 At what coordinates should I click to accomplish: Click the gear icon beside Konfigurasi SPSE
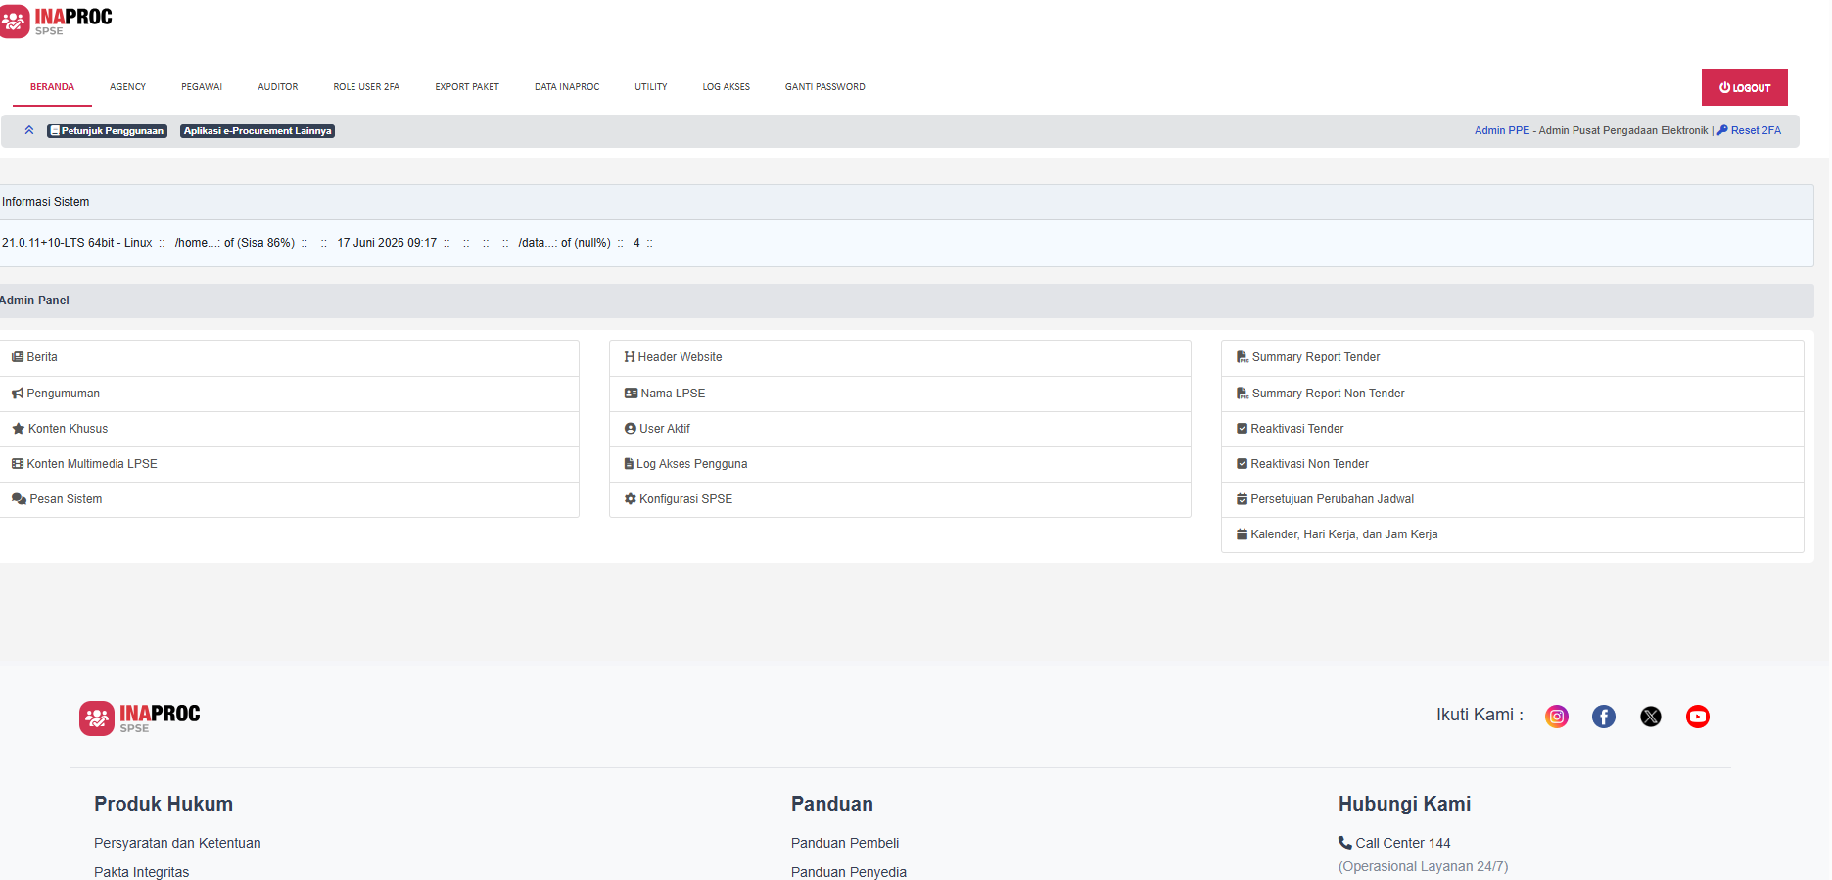click(631, 499)
